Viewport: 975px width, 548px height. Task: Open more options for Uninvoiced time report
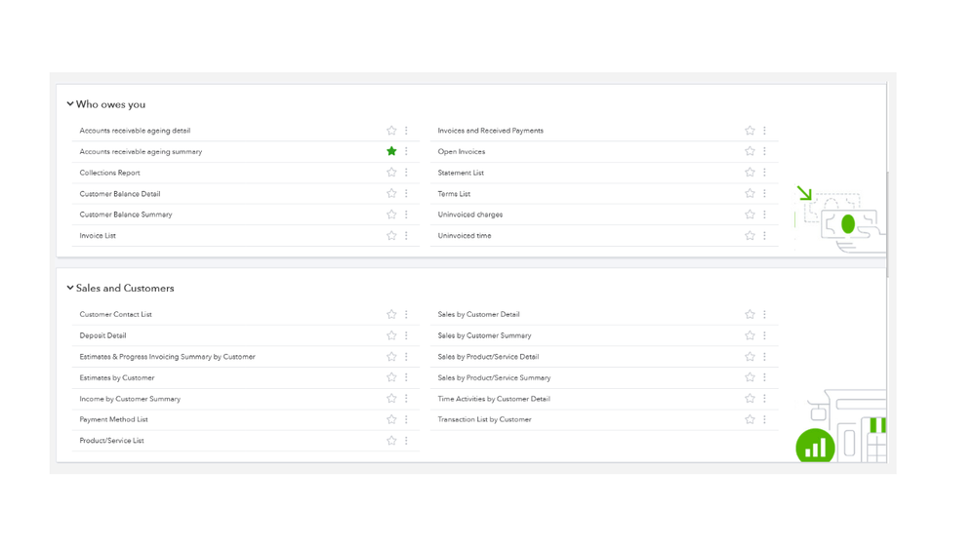(765, 235)
